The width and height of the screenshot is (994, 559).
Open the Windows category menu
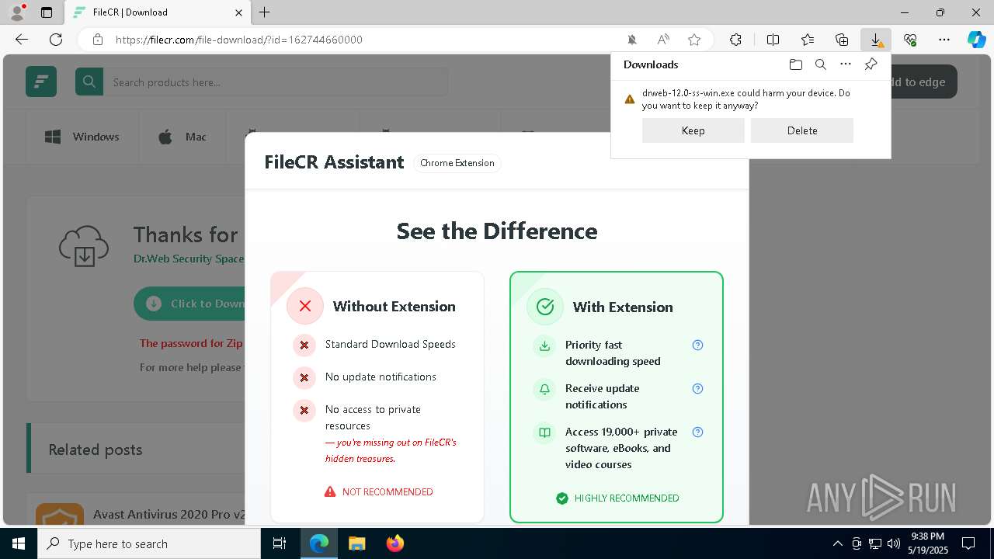point(82,137)
